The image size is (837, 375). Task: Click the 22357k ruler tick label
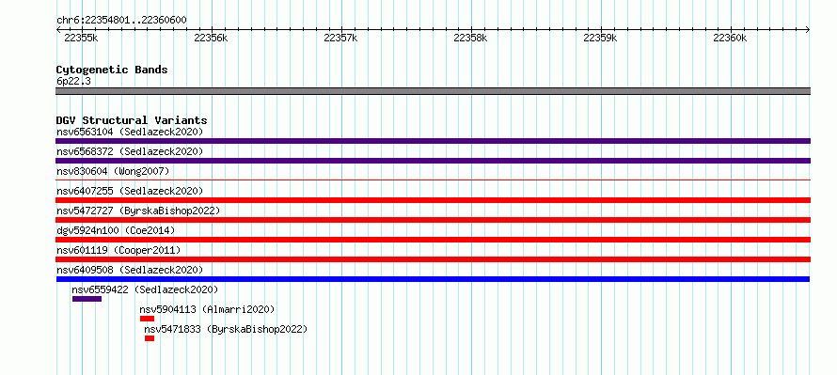click(x=340, y=38)
